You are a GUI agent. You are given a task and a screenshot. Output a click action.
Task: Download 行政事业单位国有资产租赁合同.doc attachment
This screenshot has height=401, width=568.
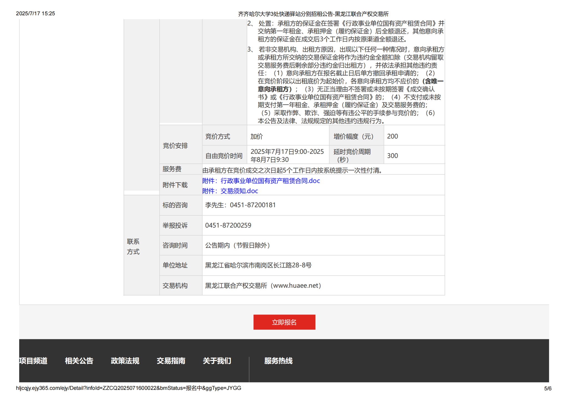261,181
